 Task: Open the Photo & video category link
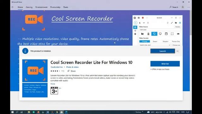click(x=72, y=67)
